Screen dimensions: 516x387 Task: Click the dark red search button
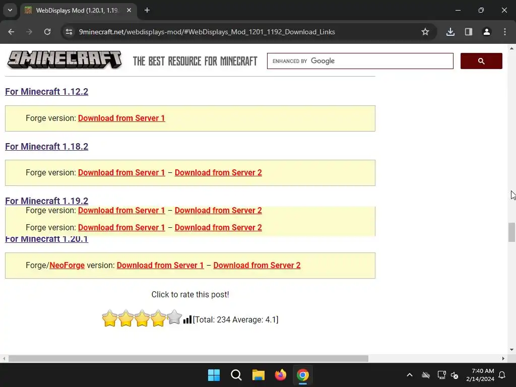click(x=481, y=61)
